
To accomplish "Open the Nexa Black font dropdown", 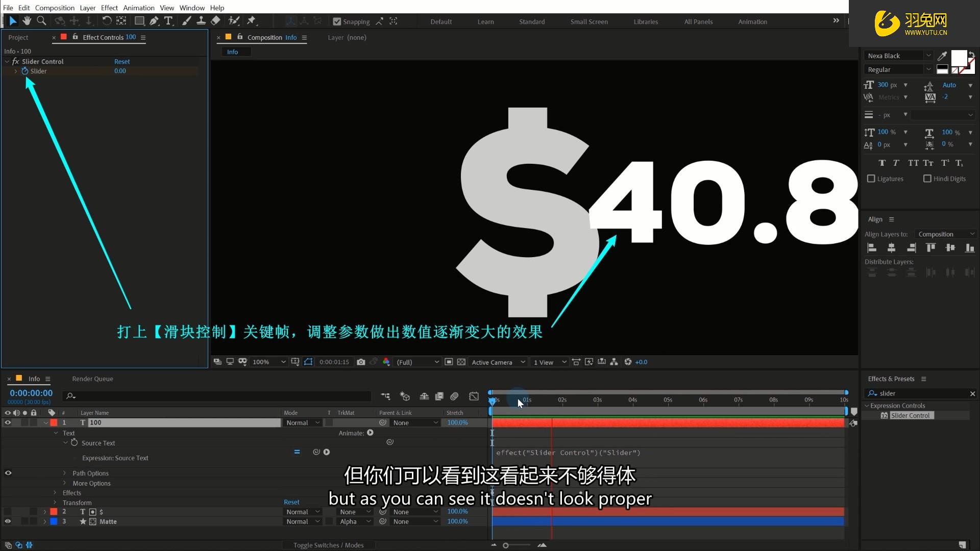I will coord(899,56).
